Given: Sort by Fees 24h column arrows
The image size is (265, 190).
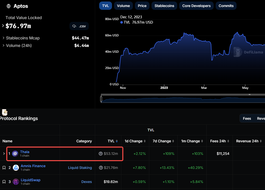Looking at the screenshot, I should (228, 141).
